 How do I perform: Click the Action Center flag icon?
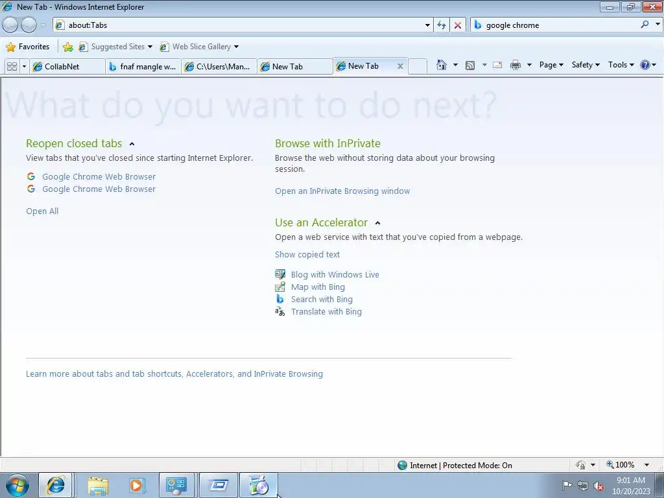click(567, 486)
